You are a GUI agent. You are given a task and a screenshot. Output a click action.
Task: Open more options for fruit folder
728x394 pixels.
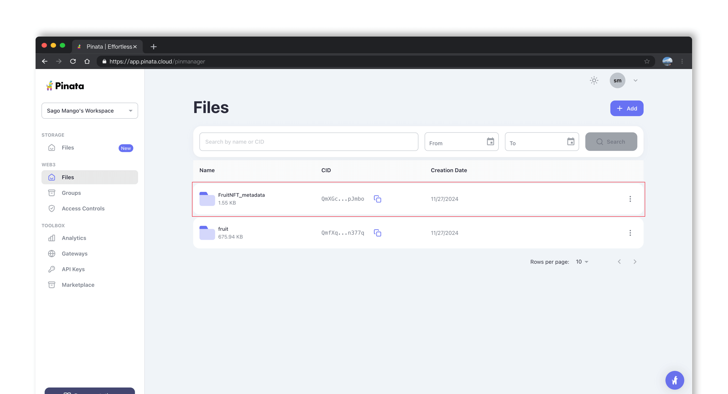[630, 233]
